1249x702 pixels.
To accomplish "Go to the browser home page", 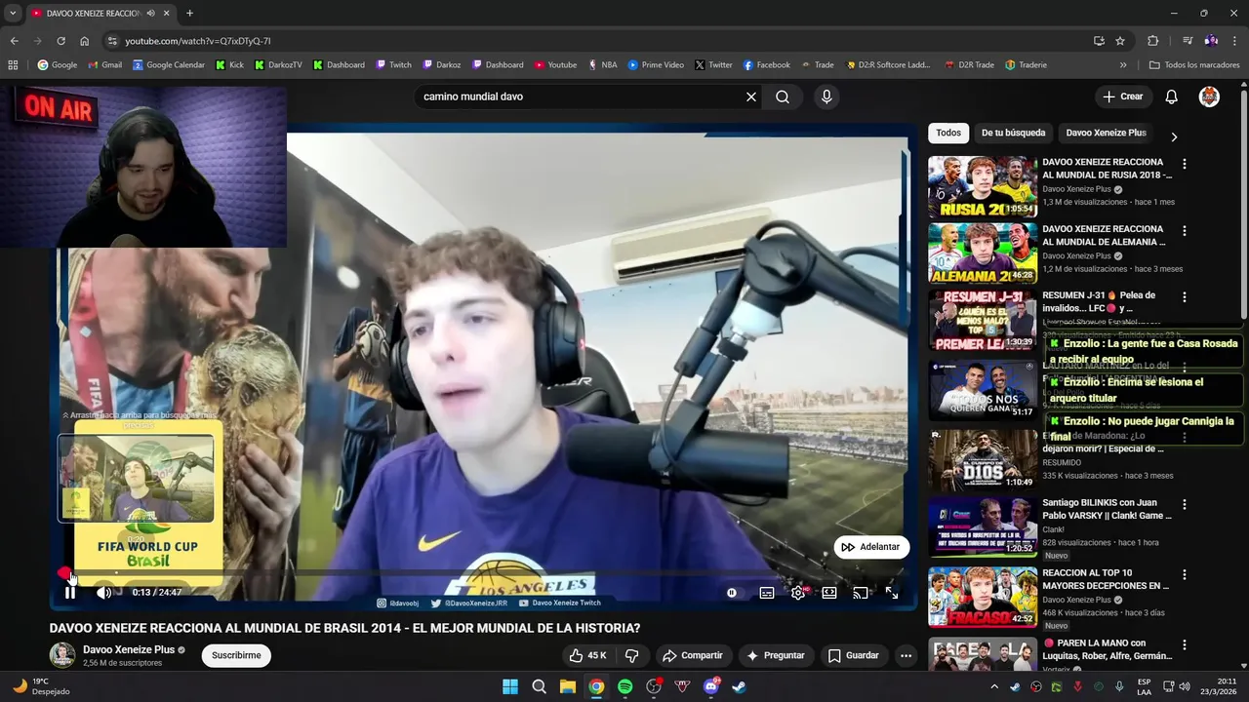I will pos(85,41).
